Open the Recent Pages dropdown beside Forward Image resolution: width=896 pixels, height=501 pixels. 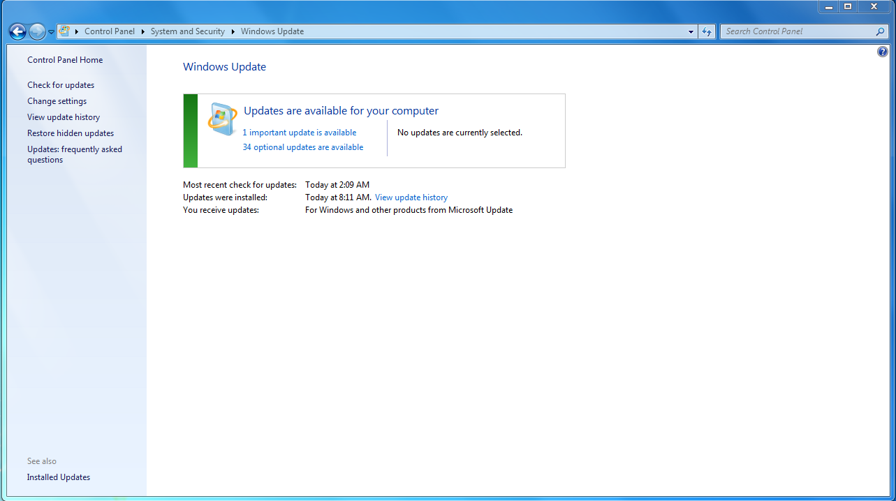click(51, 32)
